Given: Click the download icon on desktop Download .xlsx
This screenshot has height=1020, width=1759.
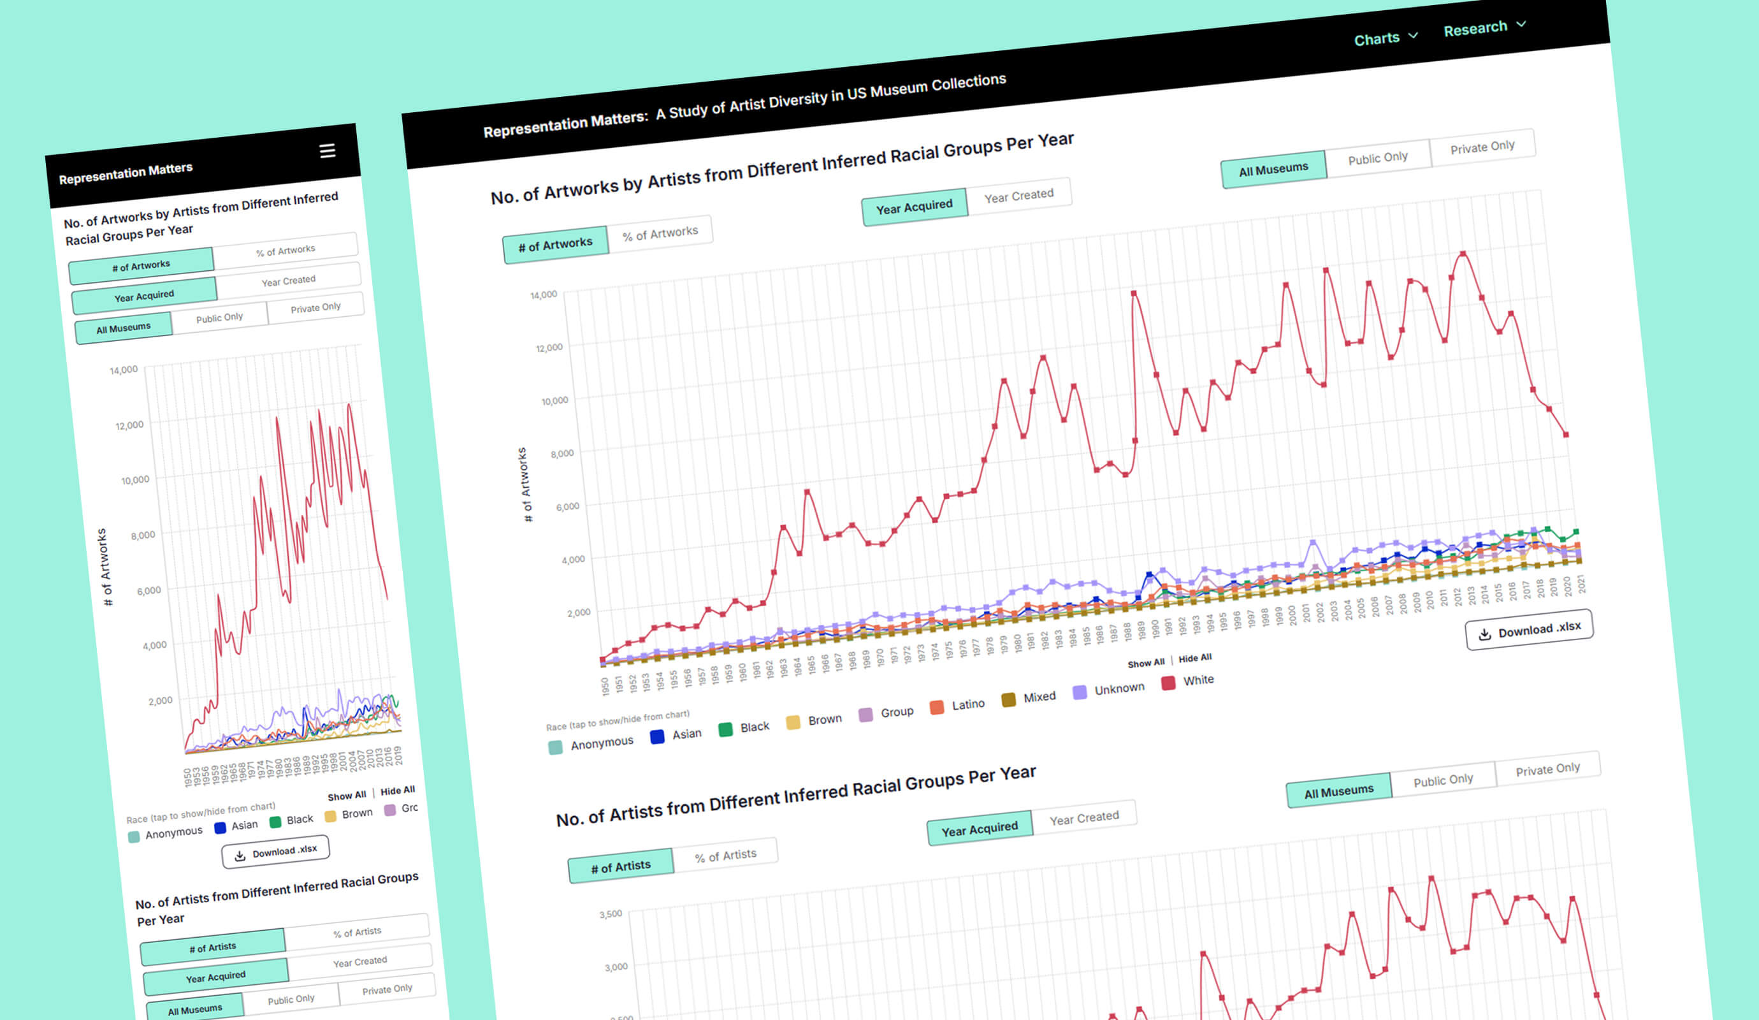Looking at the screenshot, I should click(x=1485, y=634).
